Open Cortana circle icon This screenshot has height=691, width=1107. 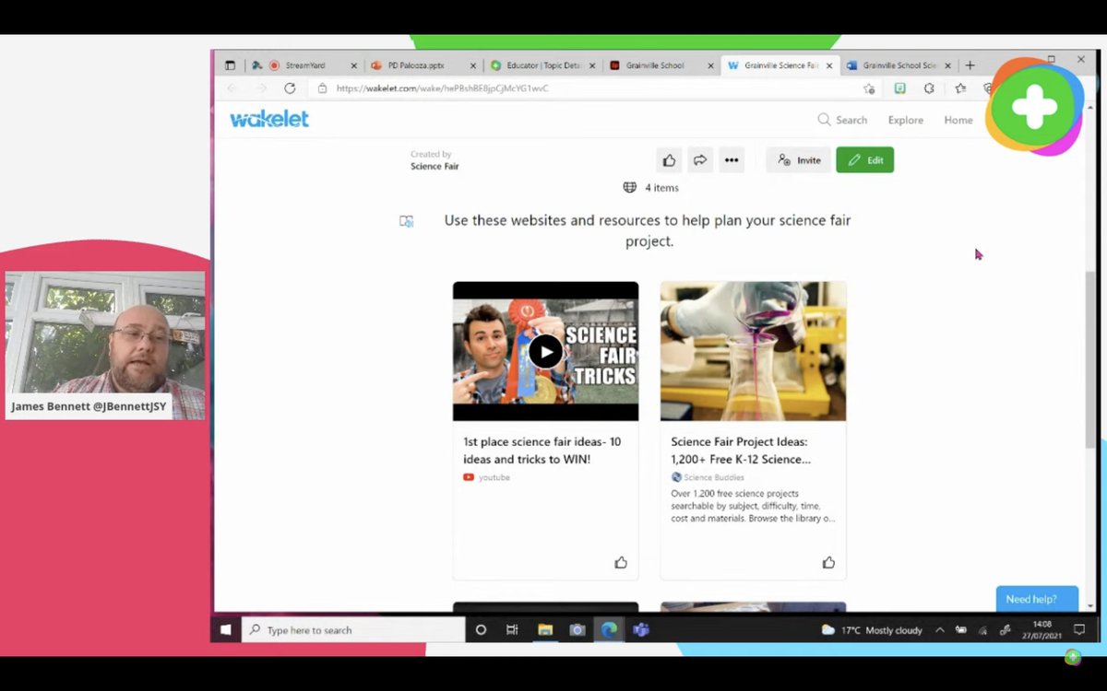pyautogui.click(x=481, y=630)
